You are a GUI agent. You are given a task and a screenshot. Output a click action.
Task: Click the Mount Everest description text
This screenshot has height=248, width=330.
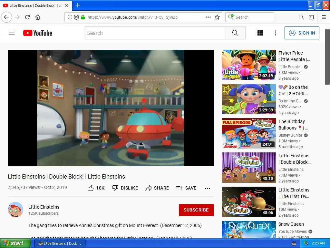coord(115,225)
